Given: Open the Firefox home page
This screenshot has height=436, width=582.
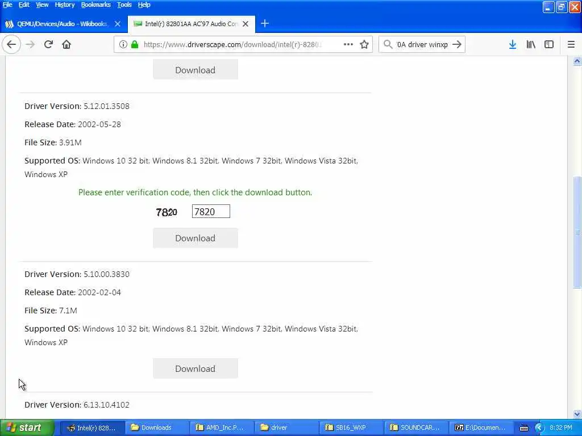Looking at the screenshot, I should click(x=66, y=44).
